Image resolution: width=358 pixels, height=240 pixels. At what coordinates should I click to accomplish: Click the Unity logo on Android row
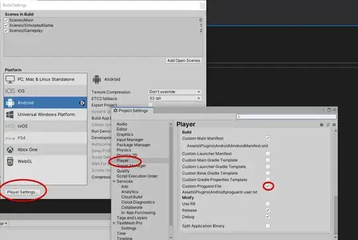coord(82,103)
